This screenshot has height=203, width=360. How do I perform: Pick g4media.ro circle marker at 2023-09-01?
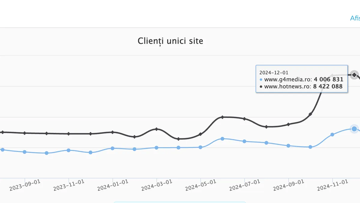(25, 152)
